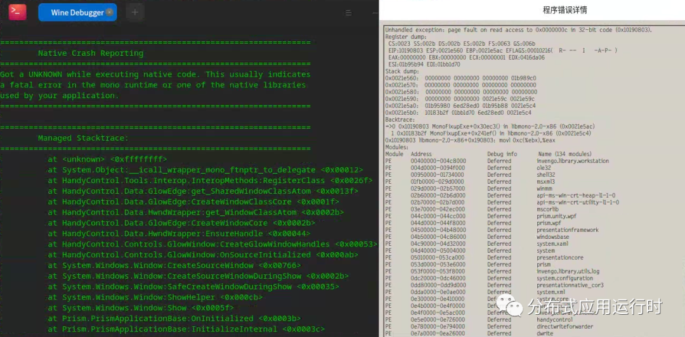Click the backtrace line with MonoFixupExe+0x30ec3
This screenshot has height=337, width=685.
tap(490, 126)
